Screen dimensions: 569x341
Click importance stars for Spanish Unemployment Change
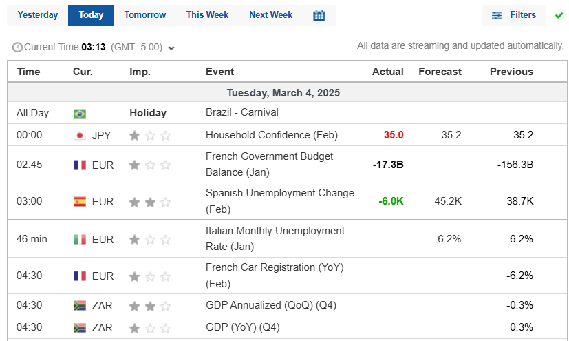(150, 202)
